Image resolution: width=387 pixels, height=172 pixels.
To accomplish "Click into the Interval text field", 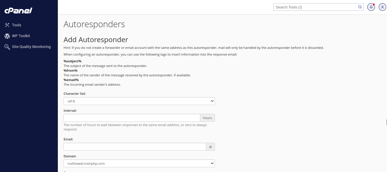I will [132, 118].
